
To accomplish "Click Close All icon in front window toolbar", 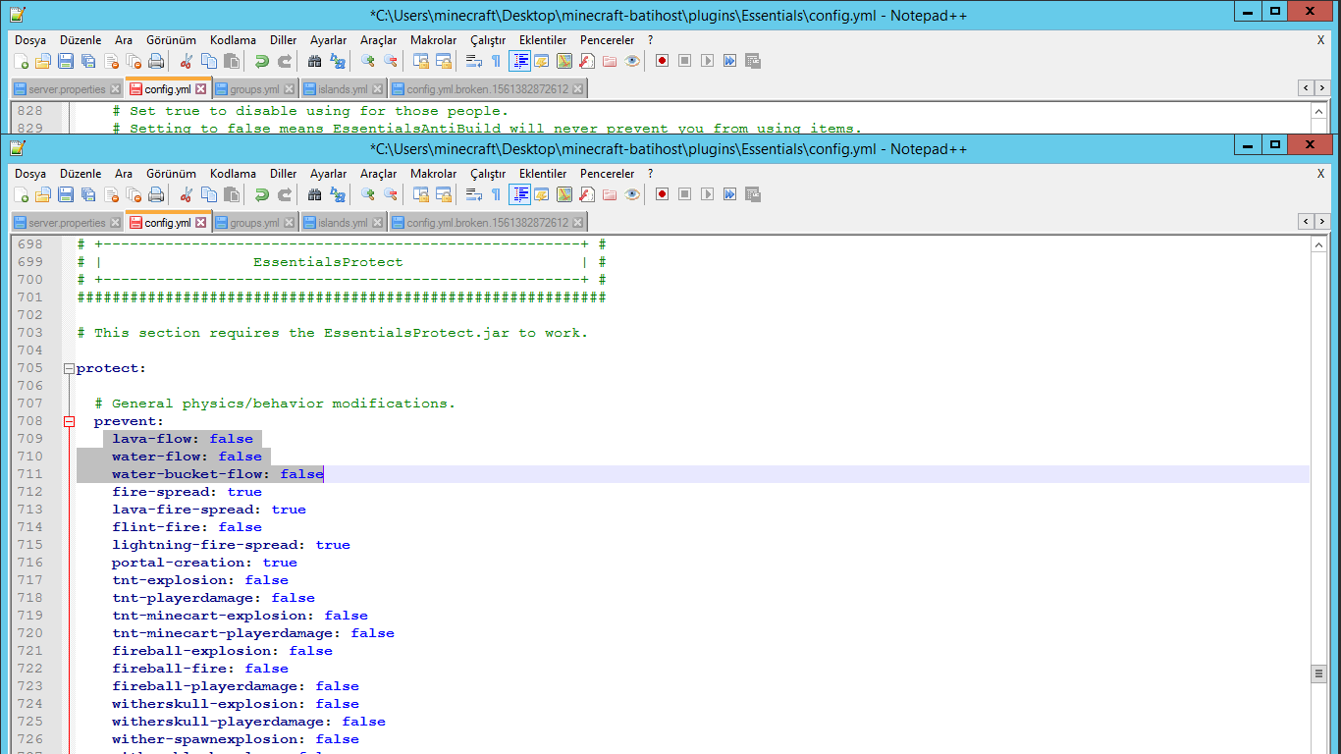I will coord(134,194).
